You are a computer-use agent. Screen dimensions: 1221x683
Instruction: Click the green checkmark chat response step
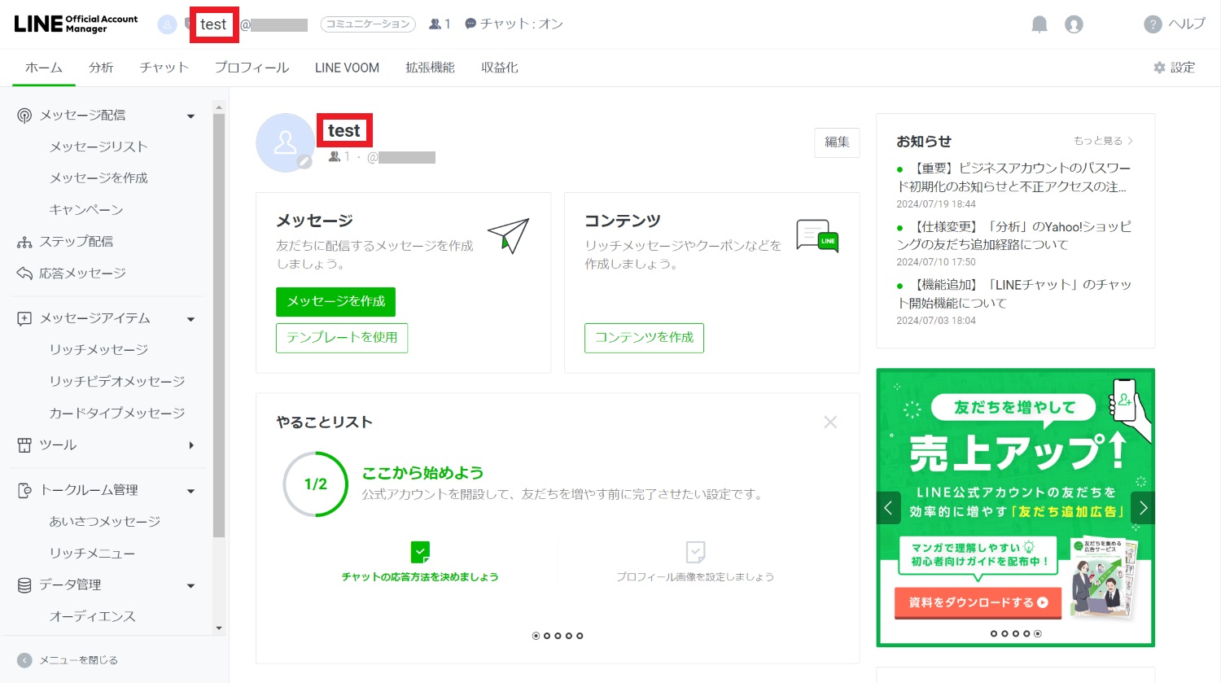click(420, 552)
